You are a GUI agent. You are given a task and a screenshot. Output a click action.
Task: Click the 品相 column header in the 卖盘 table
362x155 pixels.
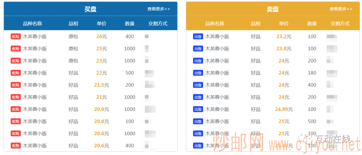256,24
